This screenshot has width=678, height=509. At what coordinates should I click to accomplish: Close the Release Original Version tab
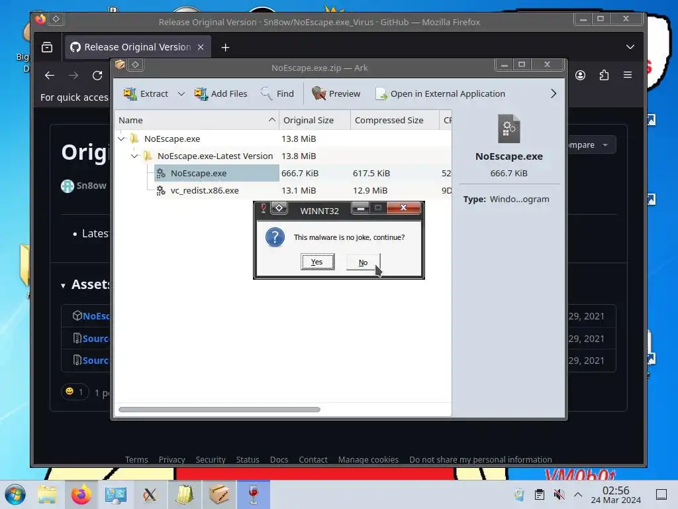coord(201,47)
